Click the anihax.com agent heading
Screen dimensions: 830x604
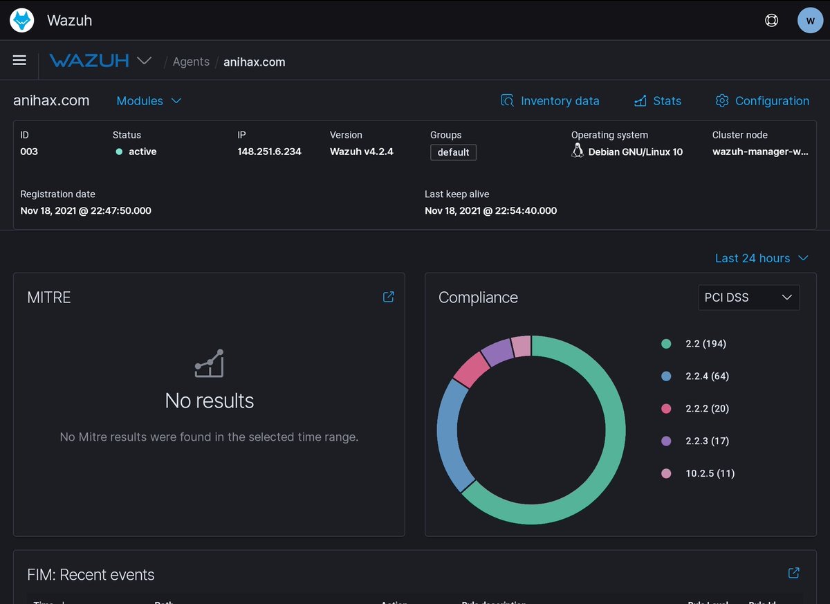tap(51, 100)
